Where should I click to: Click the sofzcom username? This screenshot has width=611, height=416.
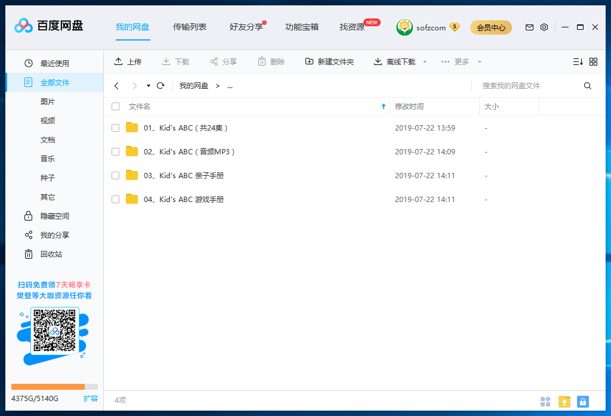point(431,27)
